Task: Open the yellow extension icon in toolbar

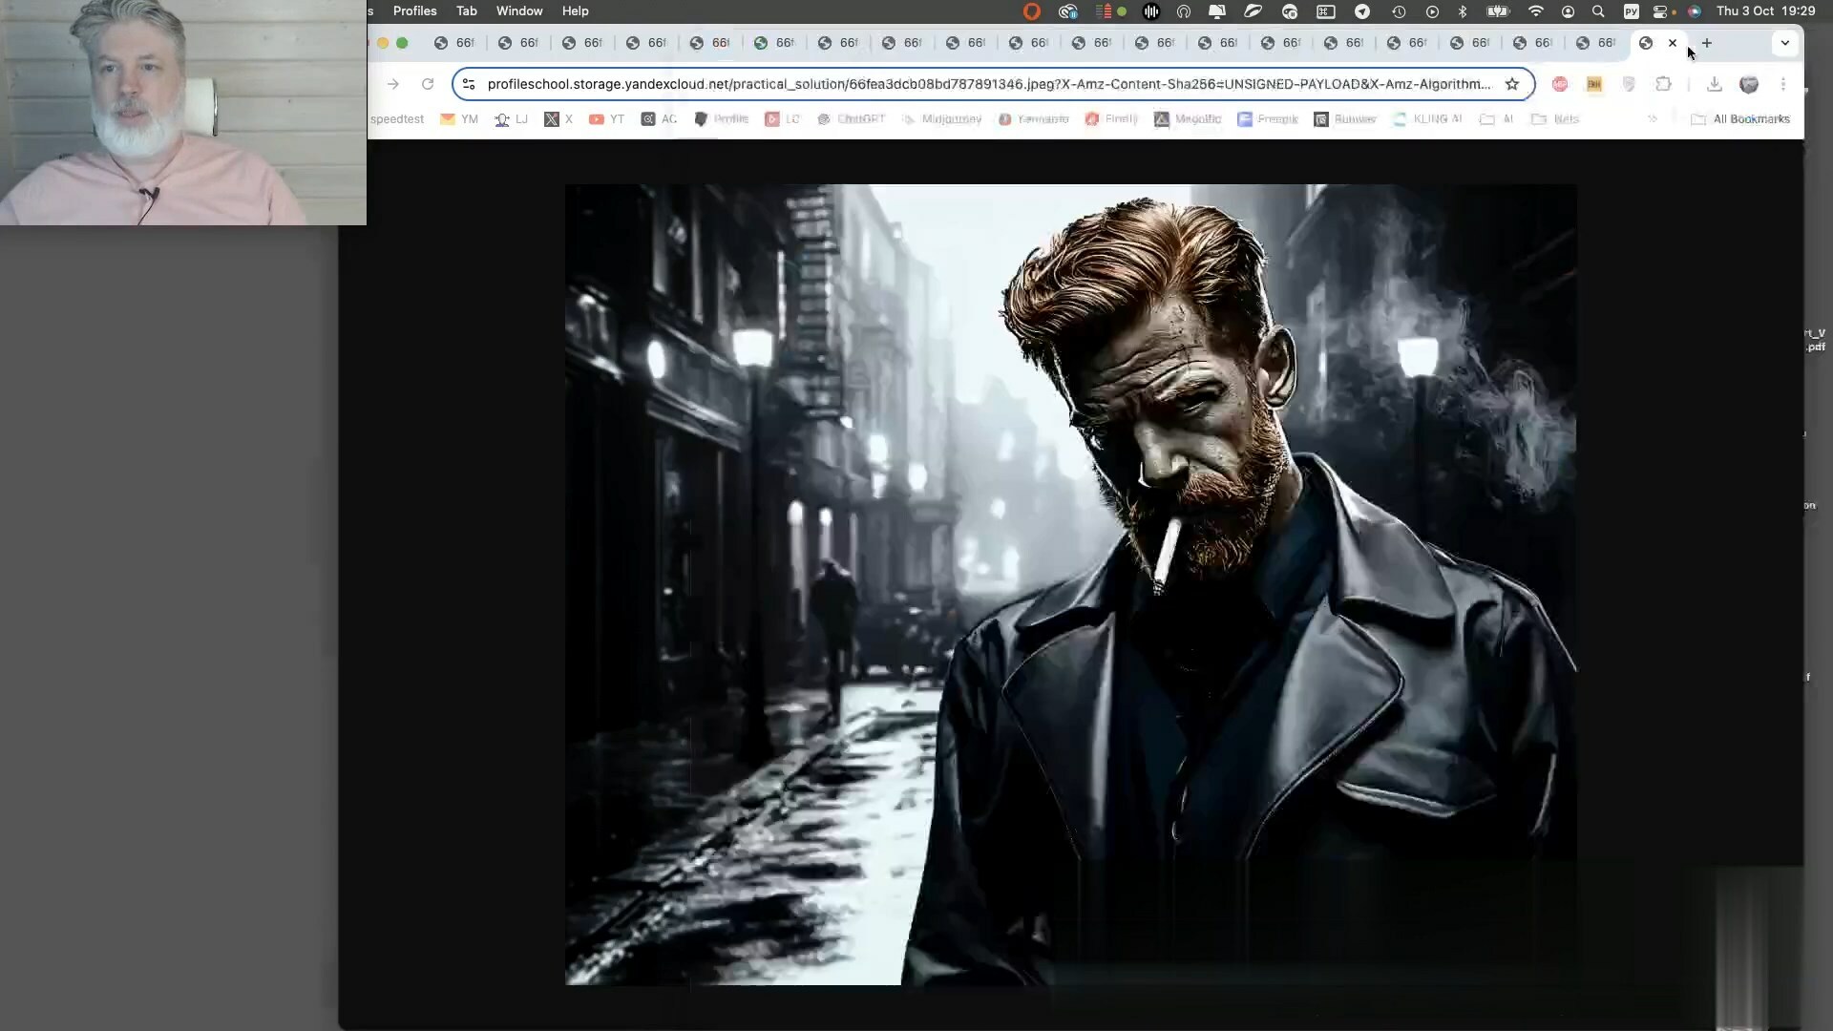Action: pos(1594,84)
